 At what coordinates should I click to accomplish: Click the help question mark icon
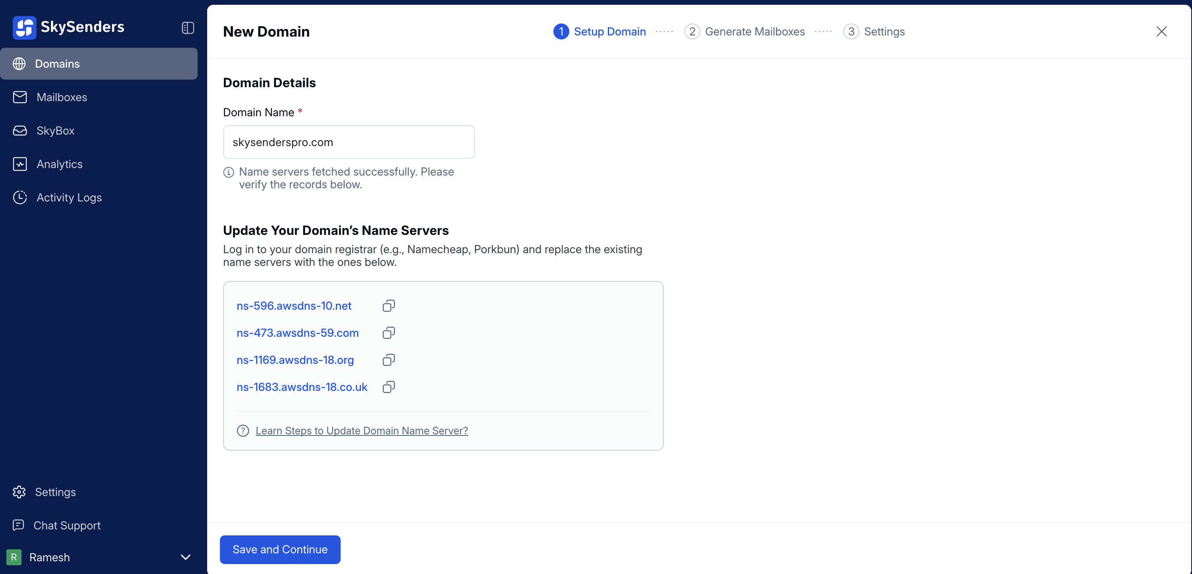click(243, 431)
